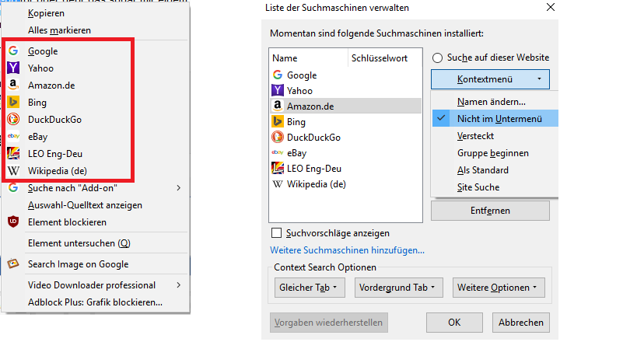Choose Alles markieren from the context menu
Screen dimensions: 644x342
[x=59, y=30]
